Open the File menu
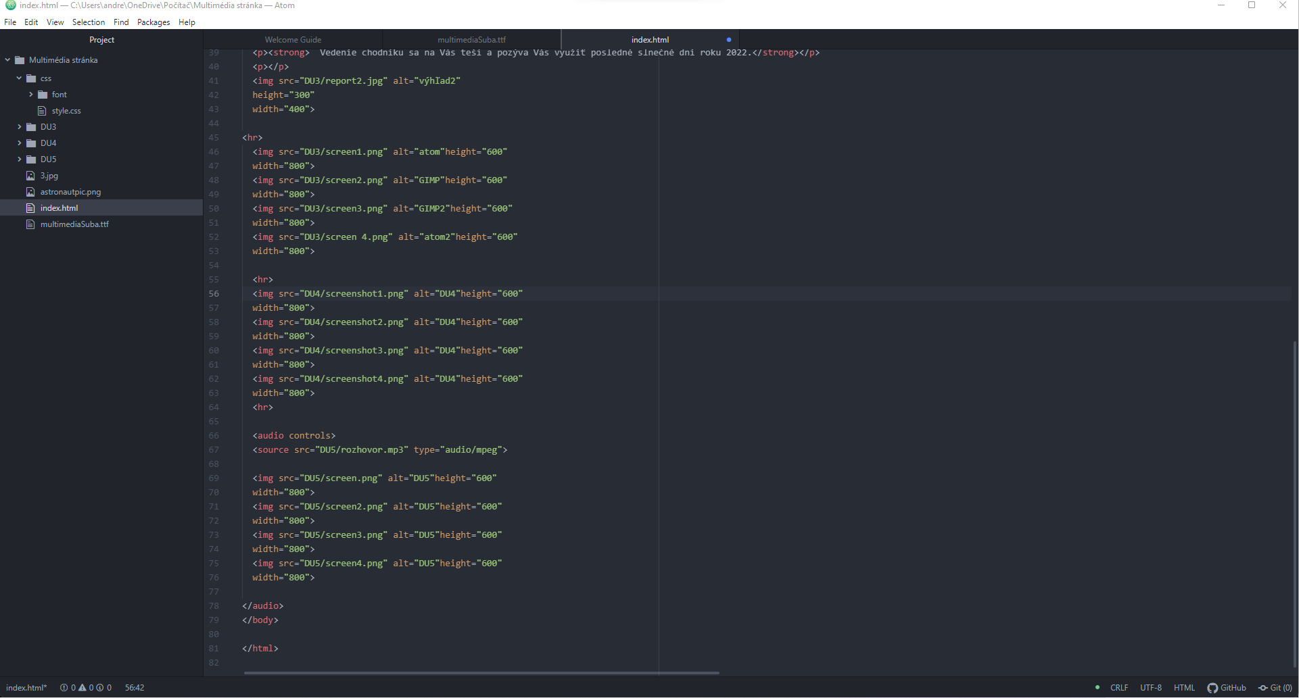The height and width of the screenshot is (698, 1299). (10, 22)
